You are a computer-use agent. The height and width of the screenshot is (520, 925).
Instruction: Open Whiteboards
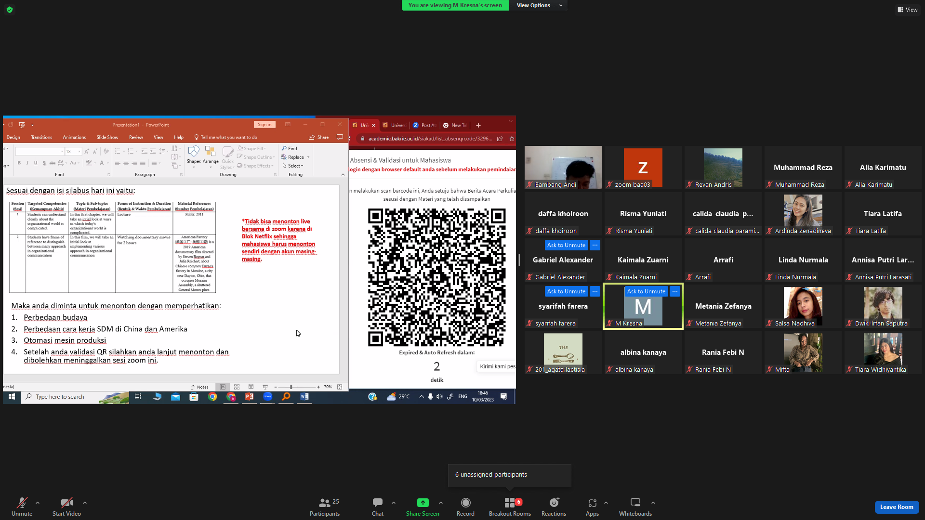pos(635,507)
